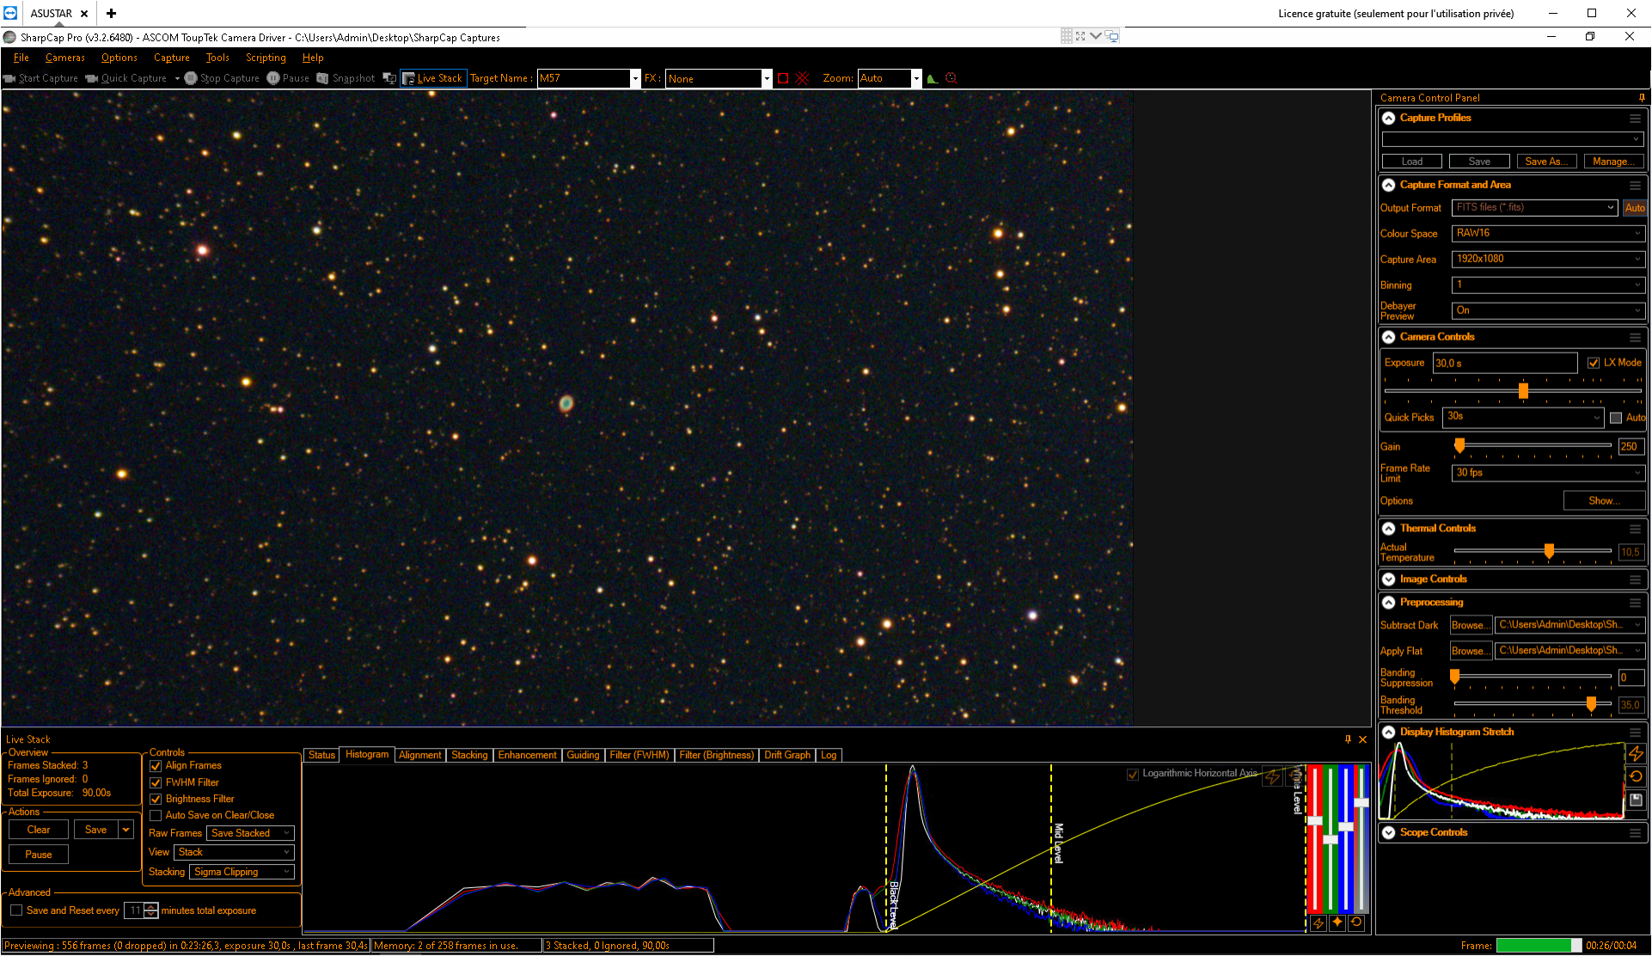This screenshot has width=1652, height=956.
Task: Click the red selection area square icon
Action: point(783,78)
